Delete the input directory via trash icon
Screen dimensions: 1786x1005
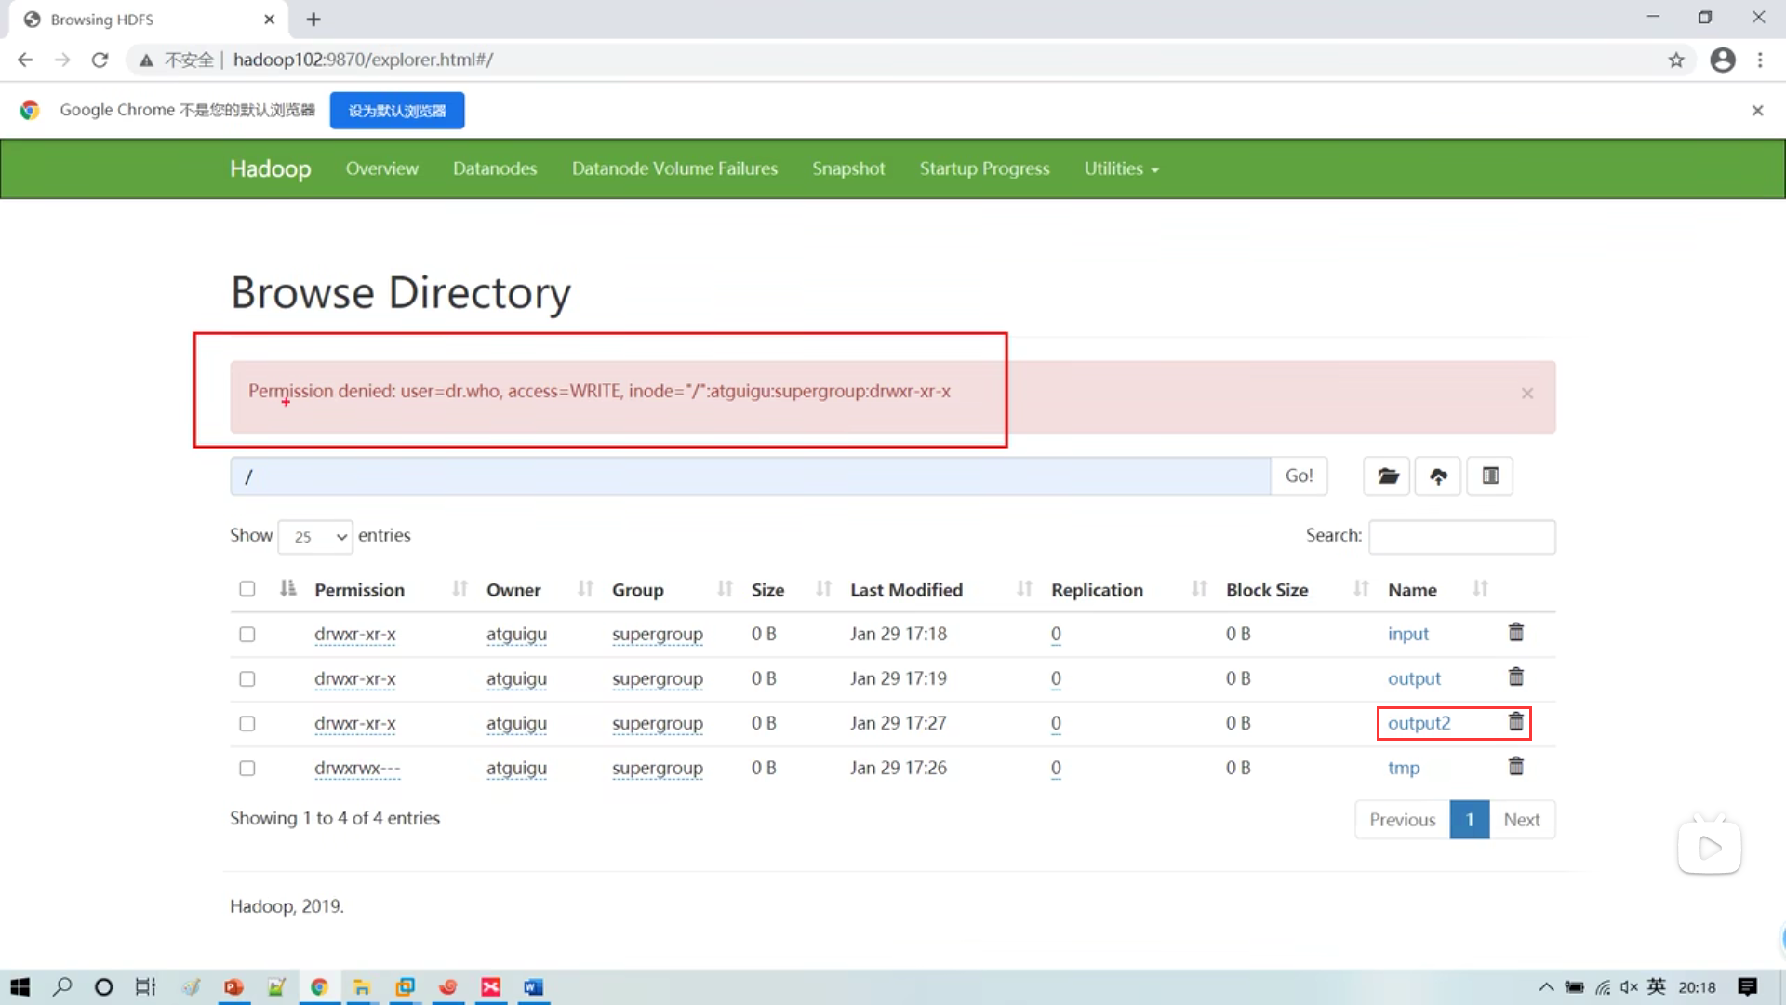(x=1515, y=633)
